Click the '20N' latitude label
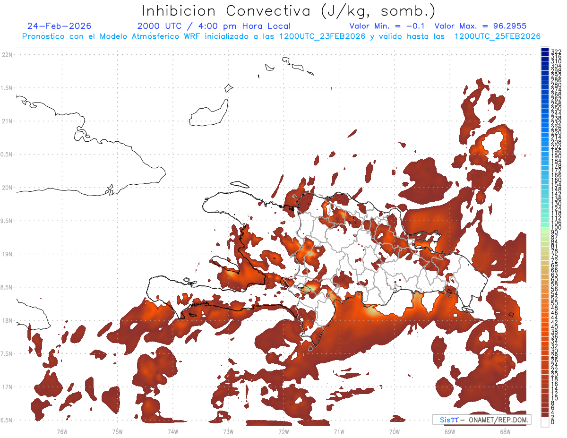The image size is (567, 438). (7, 188)
